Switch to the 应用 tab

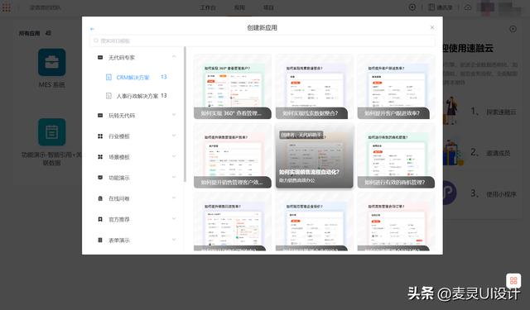(x=239, y=7)
